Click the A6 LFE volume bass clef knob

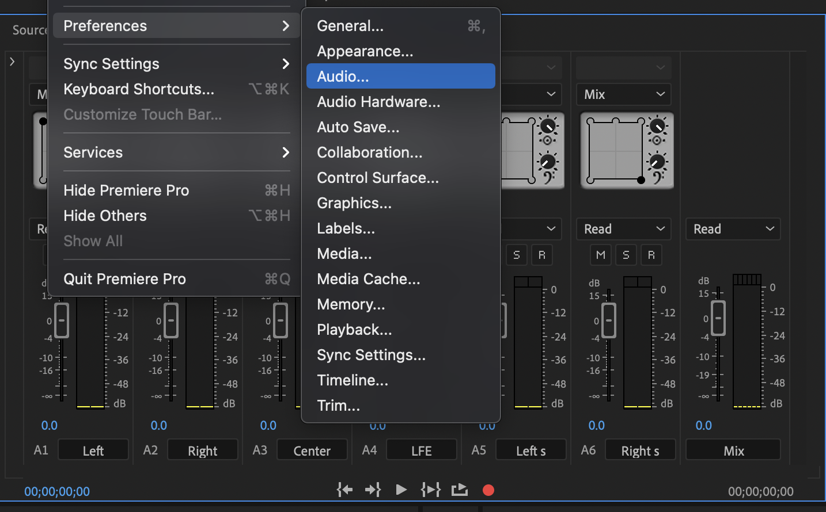[x=657, y=162]
